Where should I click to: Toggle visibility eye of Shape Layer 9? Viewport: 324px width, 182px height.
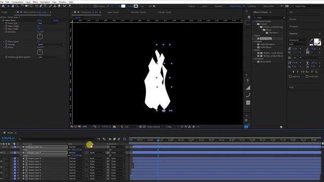(2, 153)
